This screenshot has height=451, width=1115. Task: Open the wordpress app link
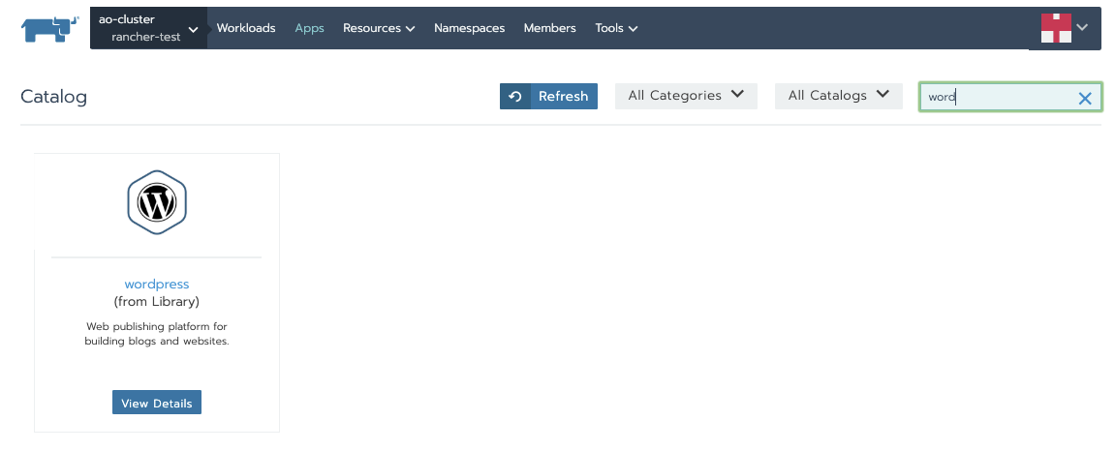(x=156, y=285)
